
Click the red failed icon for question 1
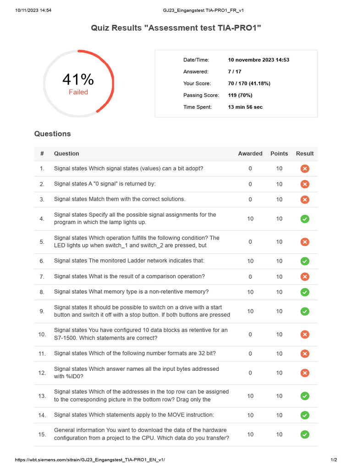coord(305,168)
